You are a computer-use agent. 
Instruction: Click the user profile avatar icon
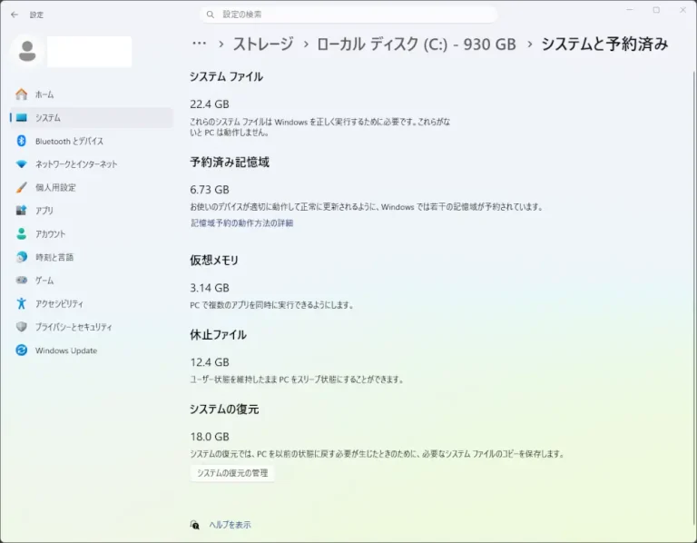[27, 51]
